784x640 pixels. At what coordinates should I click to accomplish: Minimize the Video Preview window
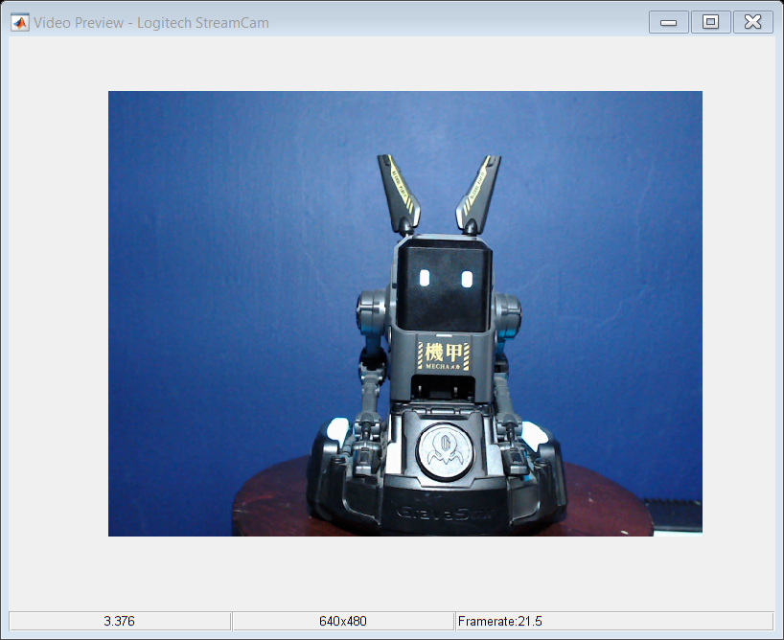(668, 22)
